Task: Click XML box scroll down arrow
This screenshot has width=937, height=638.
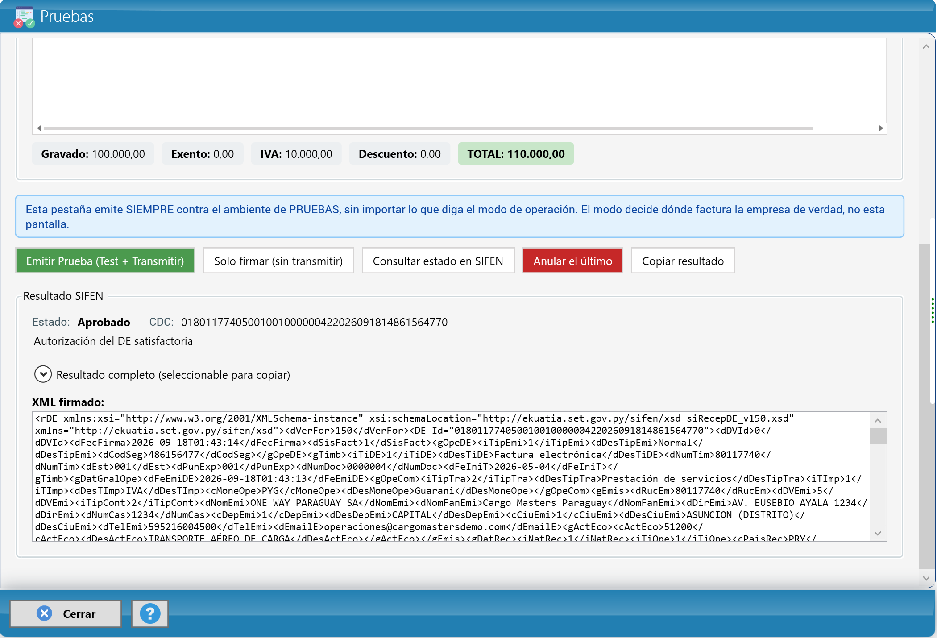Action: (x=878, y=533)
